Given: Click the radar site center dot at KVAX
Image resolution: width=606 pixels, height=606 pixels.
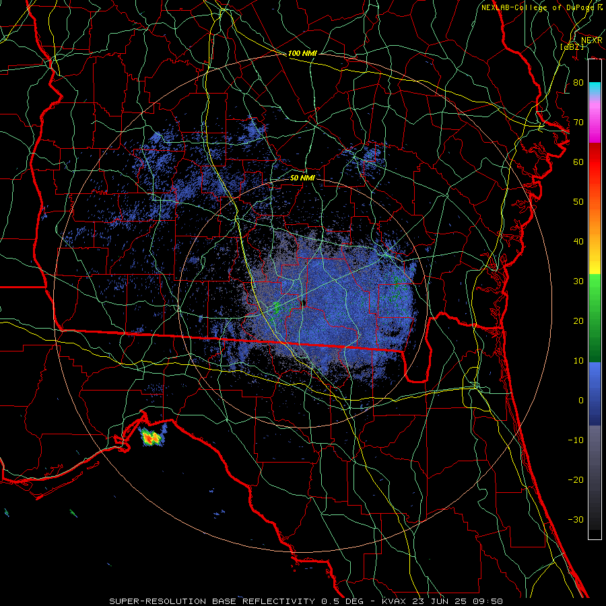Looking at the screenshot, I should 304,302.
